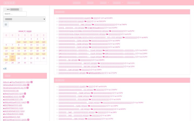The height and width of the screenshot is (121, 194).
Task: Expand the GE5U1 (369) sidebar entry
Action: (28, 85)
